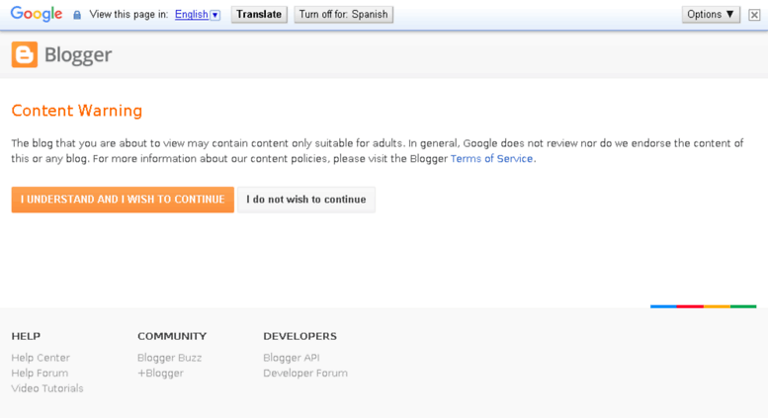Open the Developer Forum link
This screenshot has height=418, width=768.
tap(305, 373)
